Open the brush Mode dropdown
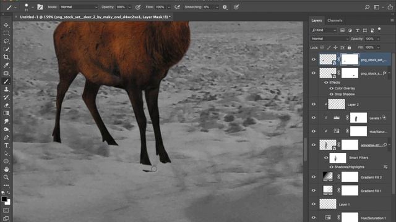Viewport: 396px width, 222px height. (x=79, y=7)
